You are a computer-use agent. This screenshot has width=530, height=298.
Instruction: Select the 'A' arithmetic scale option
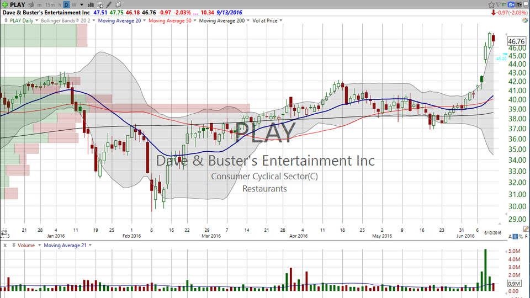point(510,237)
